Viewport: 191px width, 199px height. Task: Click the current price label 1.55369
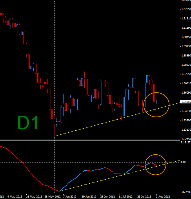point(186,102)
